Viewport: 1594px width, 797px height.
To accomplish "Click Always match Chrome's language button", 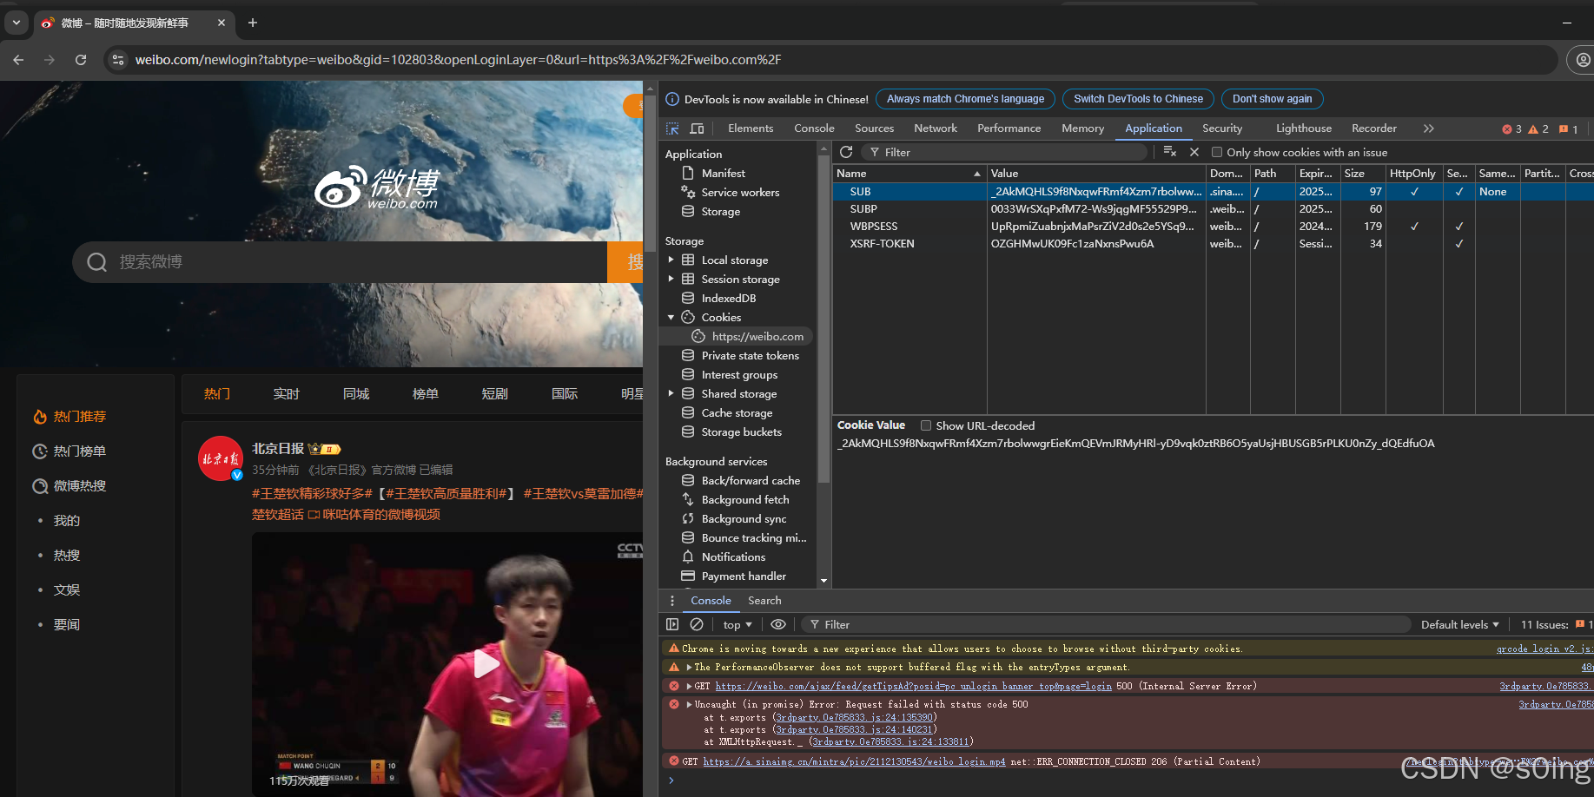I will point(965,99).
